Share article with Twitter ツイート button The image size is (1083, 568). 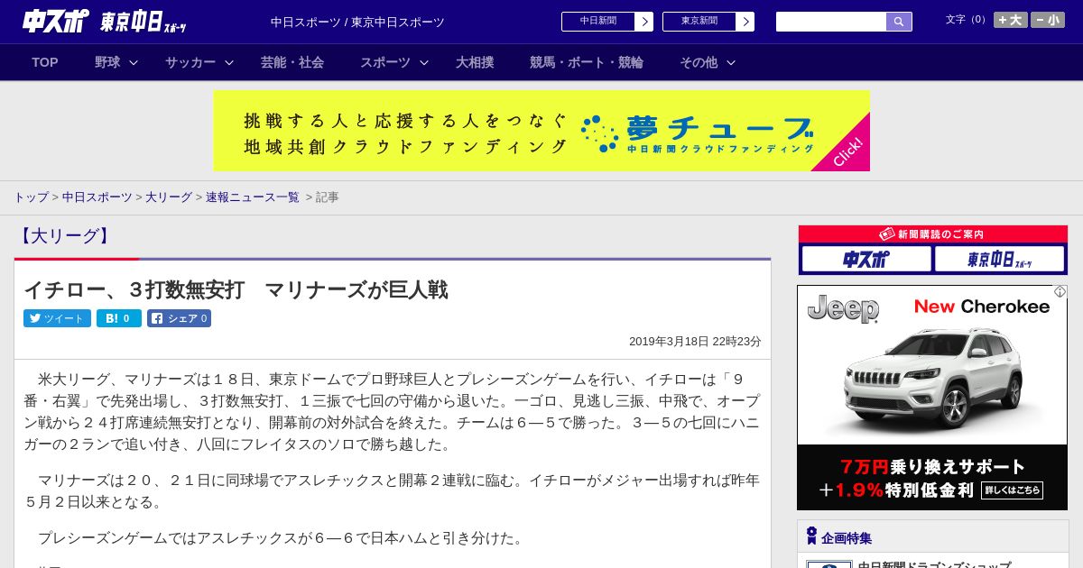tap(57, 318)
